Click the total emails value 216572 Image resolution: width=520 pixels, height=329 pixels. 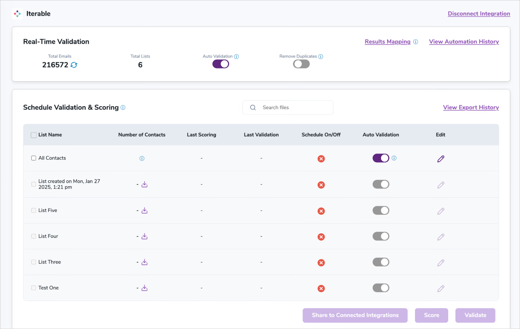pos(55,65)
